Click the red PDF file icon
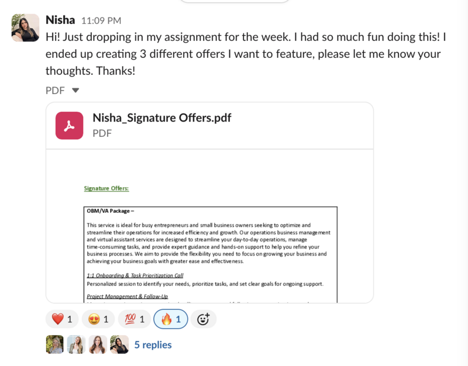 [x=69, y=126]
